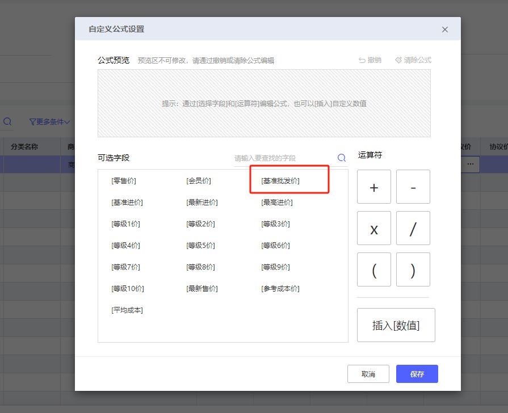The image size is (508, 413).
Task: Insert the divide operator
Action: pos(413,228)
